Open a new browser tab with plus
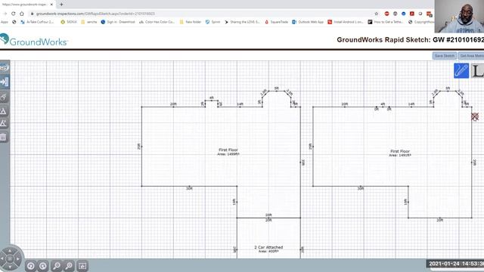The image size is (484, 272). (x=61, y=5)
